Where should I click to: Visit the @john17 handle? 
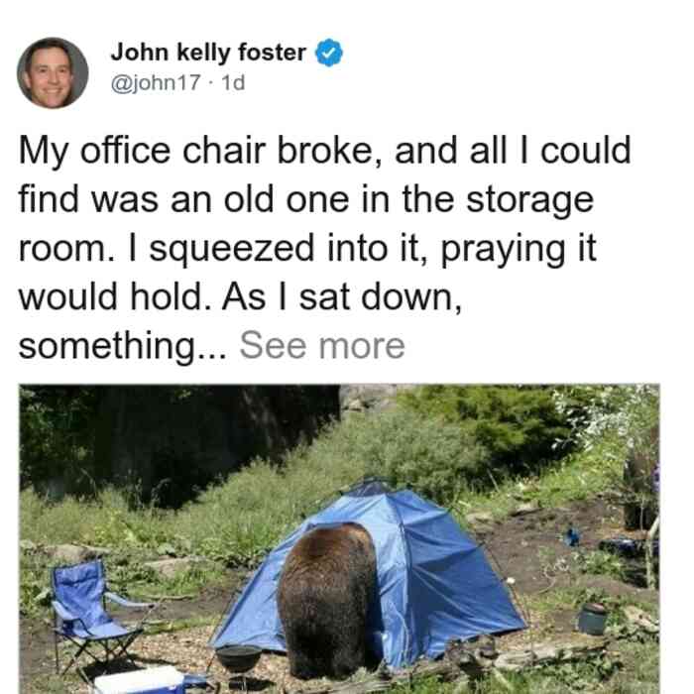coord(156,82)
